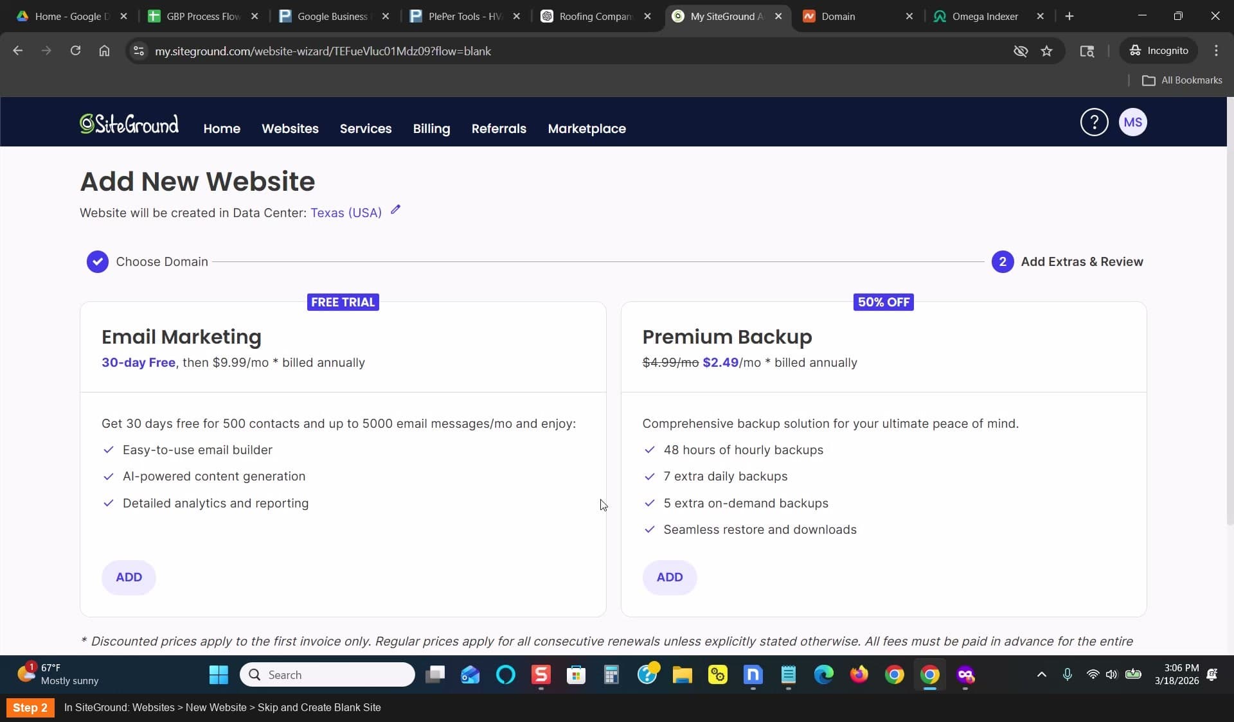This screenshot has height=722, width=1234.
Task: Open the volume control in system tray
Action: click(x=1111, y=674)
